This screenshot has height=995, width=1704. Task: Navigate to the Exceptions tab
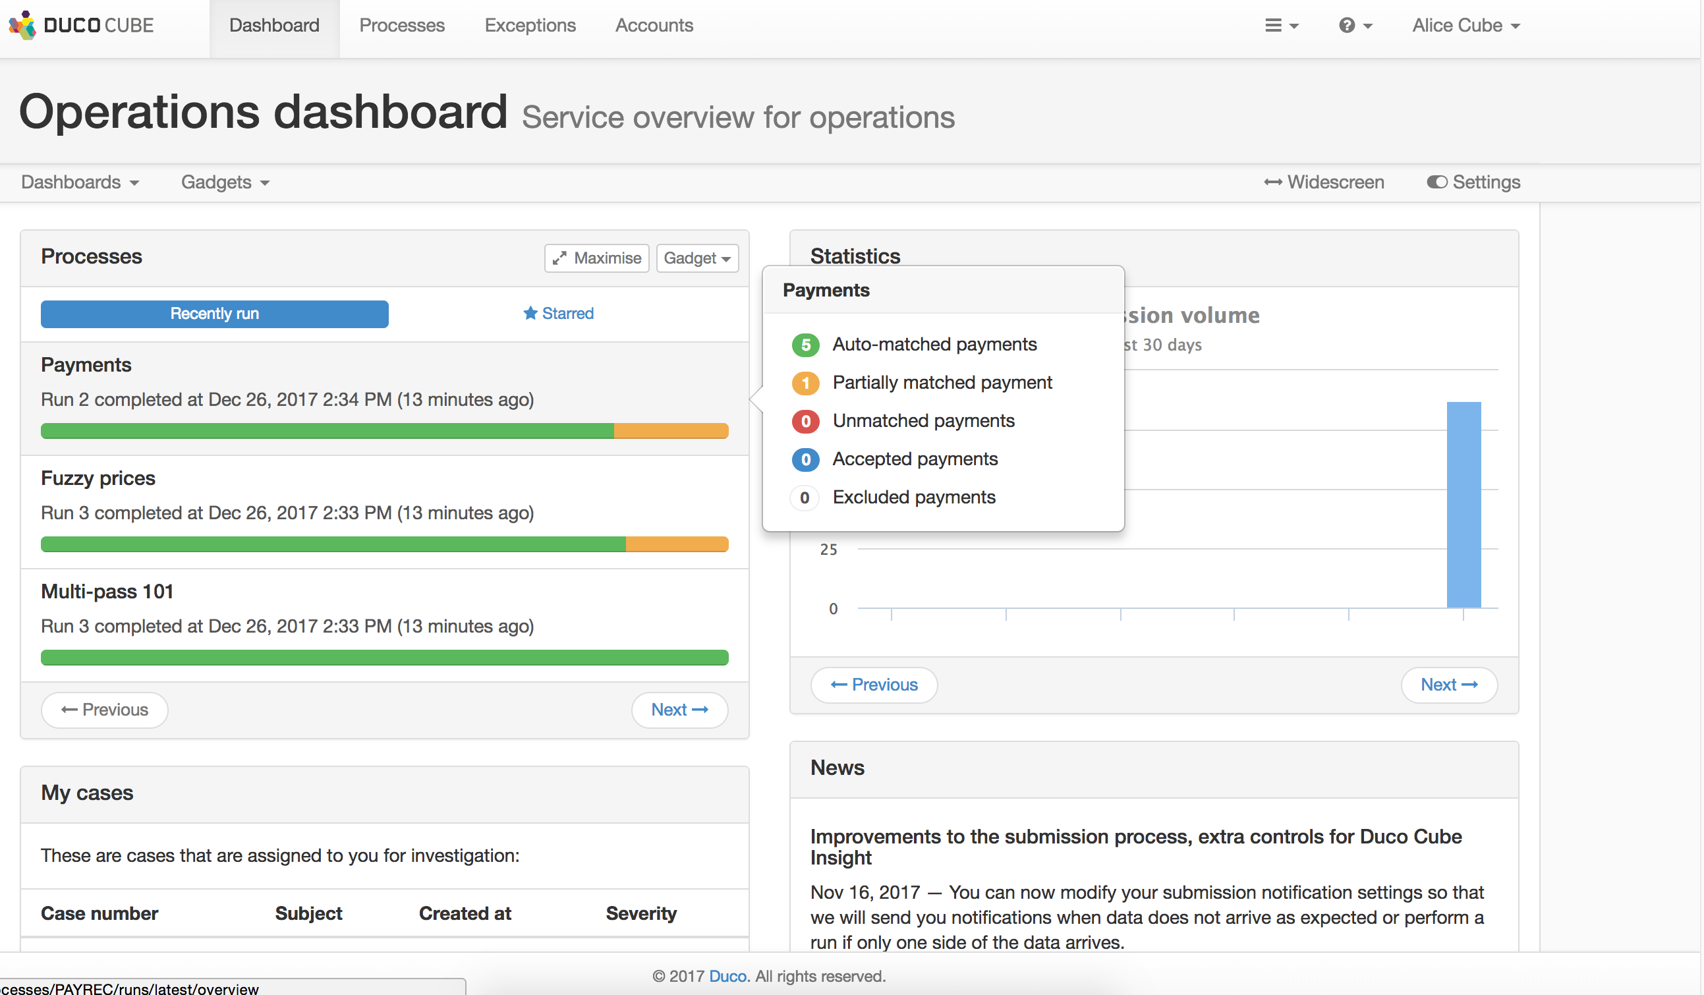tap(530, 25)
